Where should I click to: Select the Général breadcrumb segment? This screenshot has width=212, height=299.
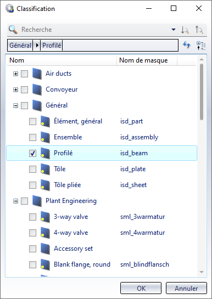(20, 46)
